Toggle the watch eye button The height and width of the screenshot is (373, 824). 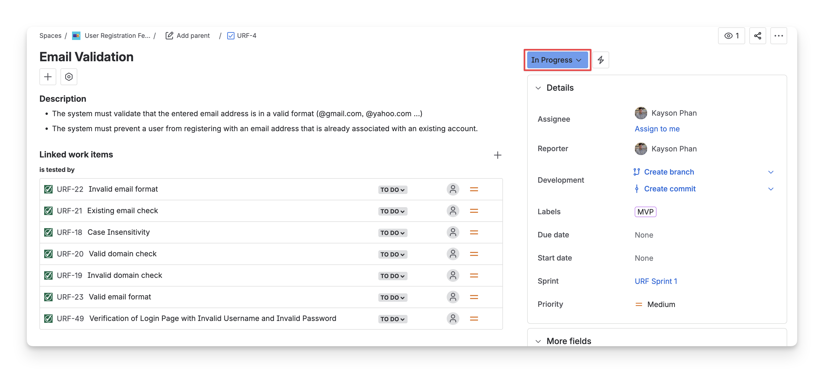click(731, 35)
